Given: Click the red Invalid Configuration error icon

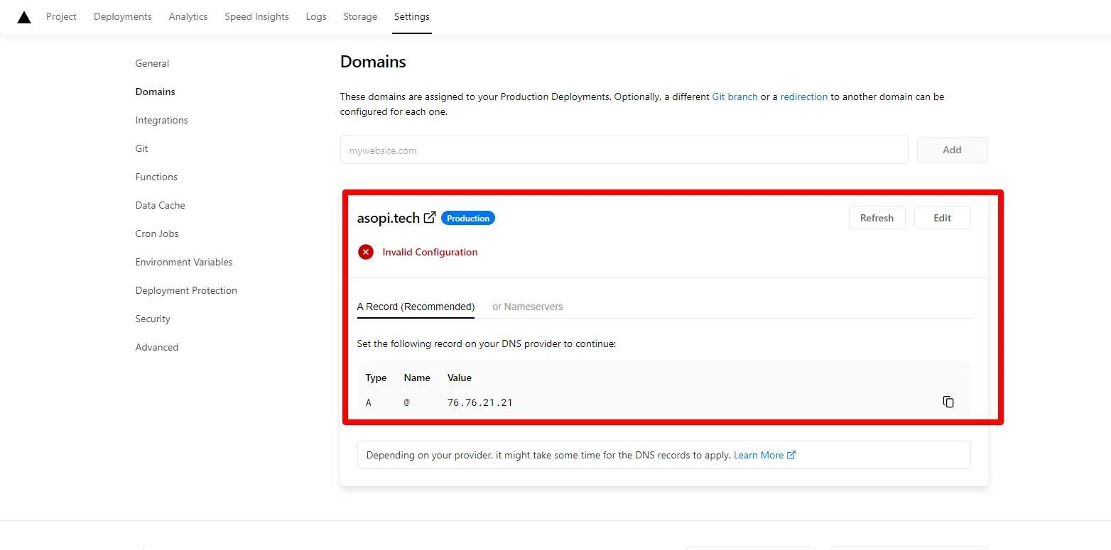Looking at the screenshot, I should (366, 252).
